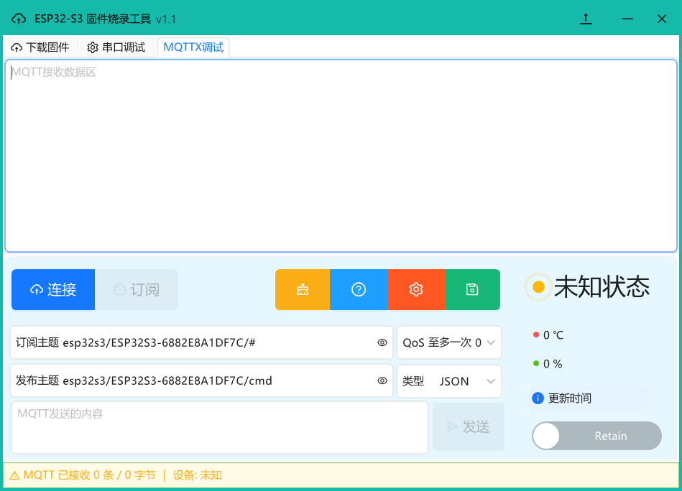The height and width of the screenshot is (491, 682).
Task: Switch to the 下载固件 tab
Action: (x=41, y=47)
